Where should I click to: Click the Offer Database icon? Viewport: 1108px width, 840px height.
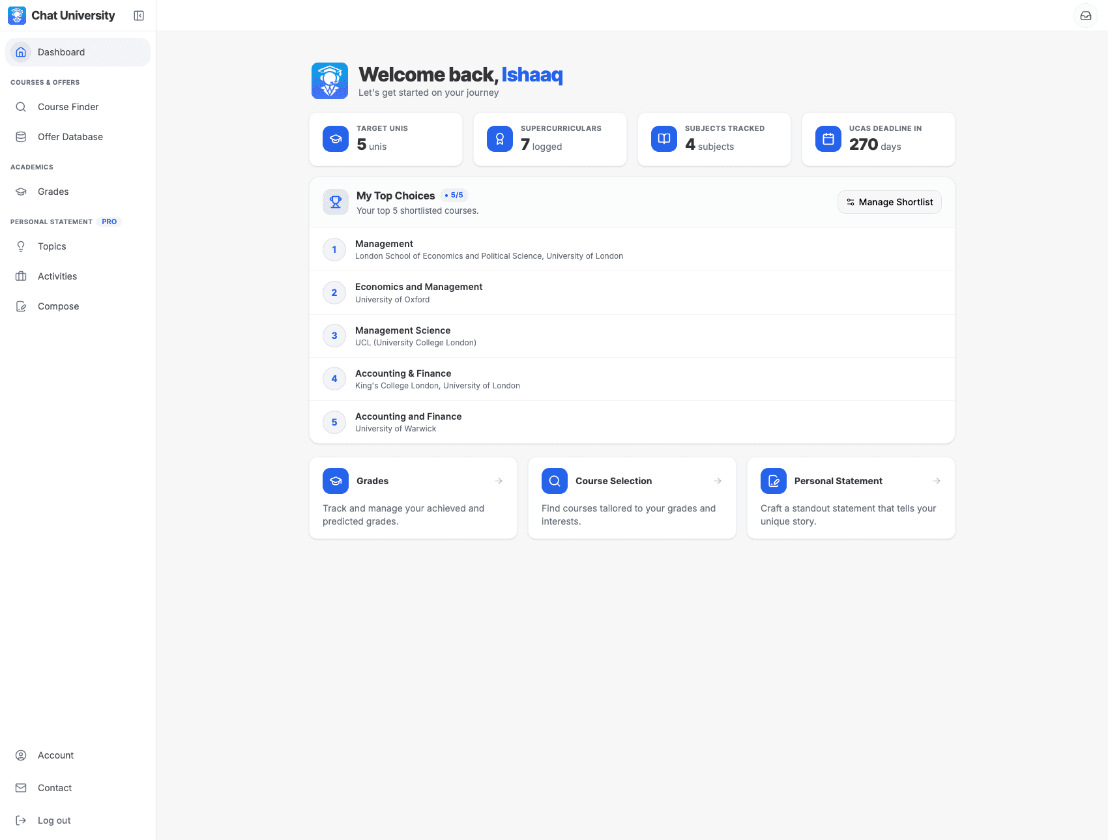tap(21, 137)
